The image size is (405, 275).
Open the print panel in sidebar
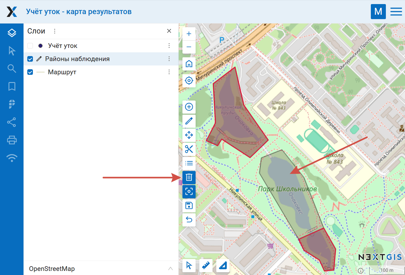pyautogui.click(x=12, y=140)
